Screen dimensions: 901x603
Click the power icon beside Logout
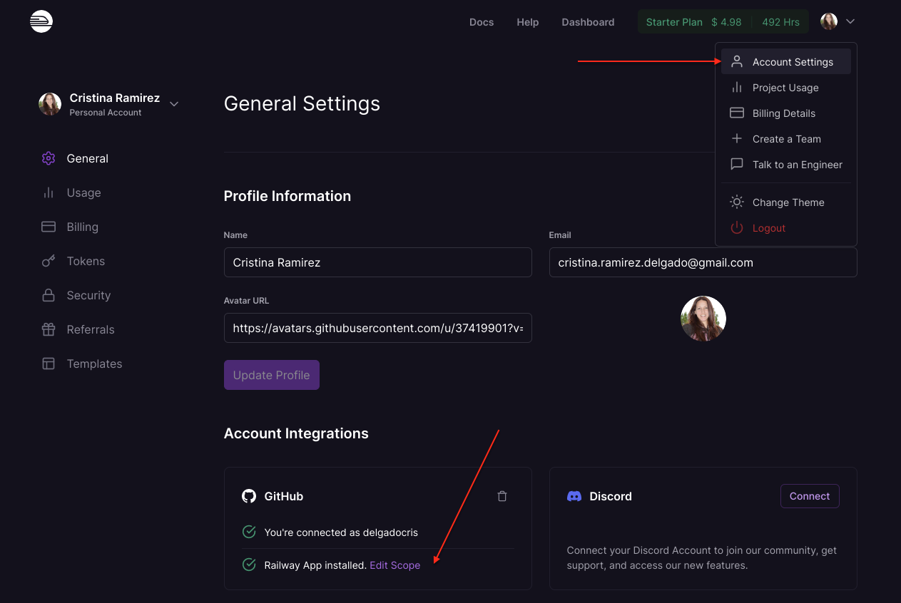[x=737, y=228]
